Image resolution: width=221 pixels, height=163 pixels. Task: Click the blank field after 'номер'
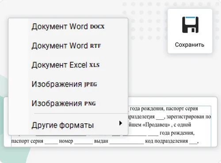[x=84, y=141]
